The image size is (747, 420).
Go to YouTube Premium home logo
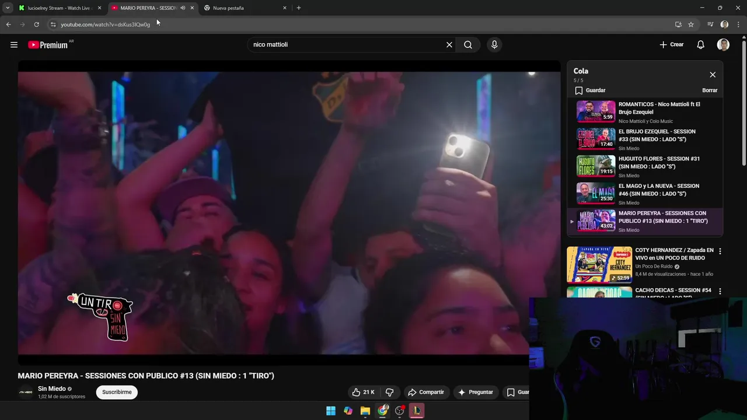click(48, 45)
